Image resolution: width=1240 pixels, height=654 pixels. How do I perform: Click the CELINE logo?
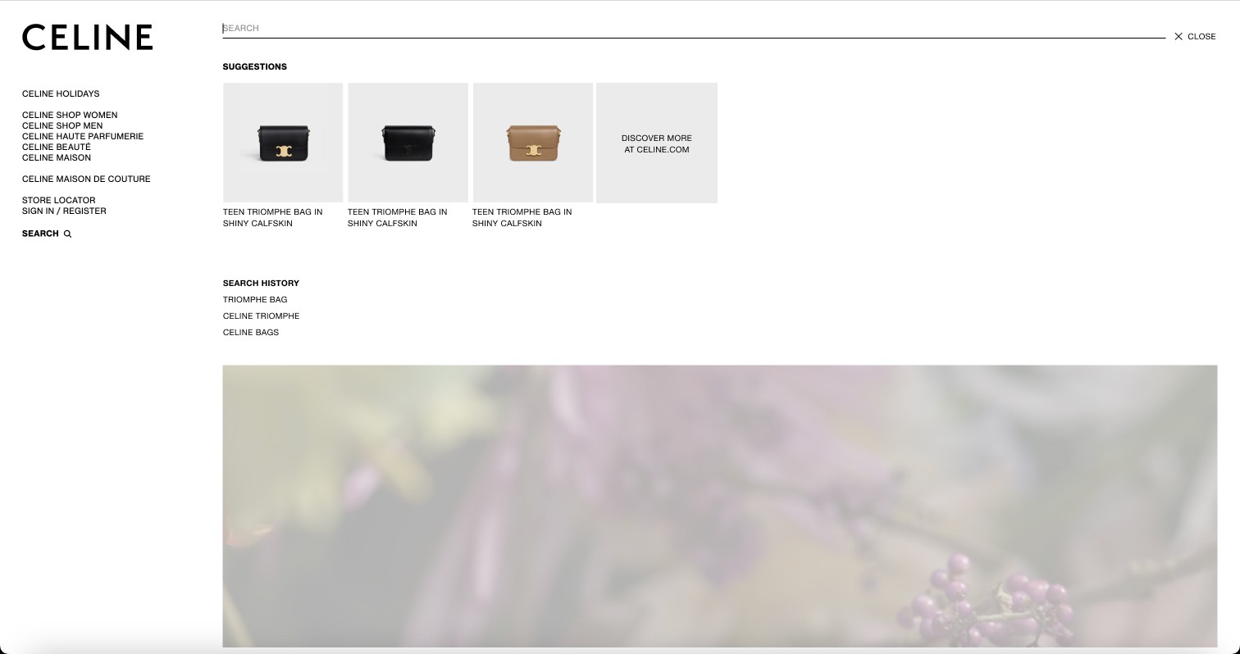pyautogui.click(x=87, y=37)
